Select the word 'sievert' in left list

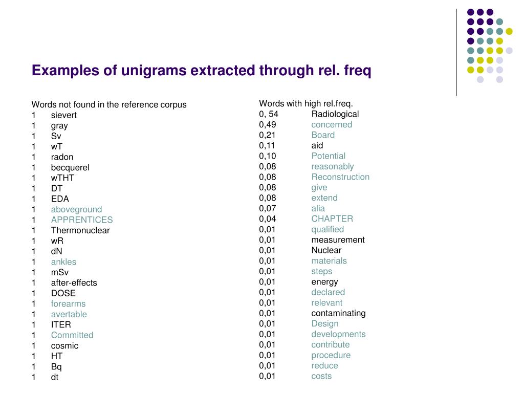pos(64,115)
